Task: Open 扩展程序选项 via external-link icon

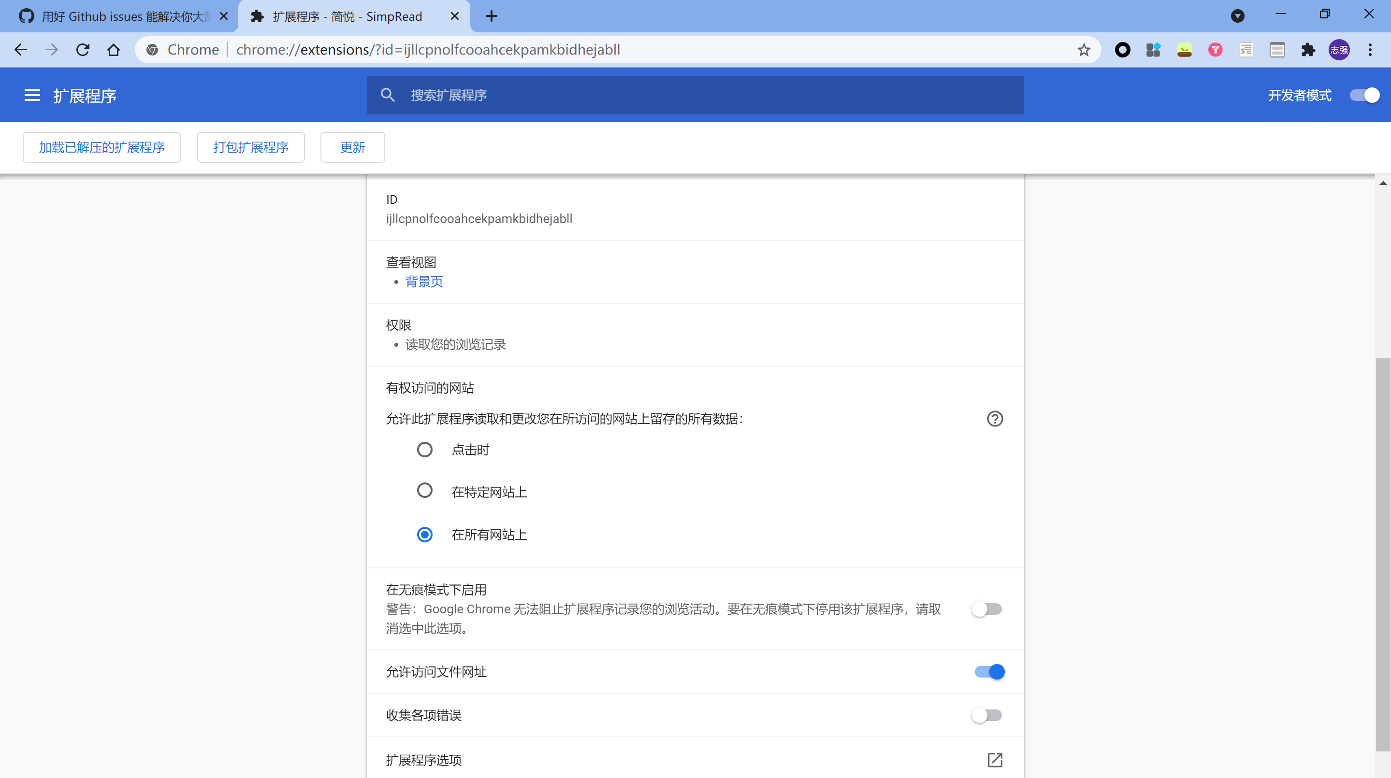Action: 995,760
